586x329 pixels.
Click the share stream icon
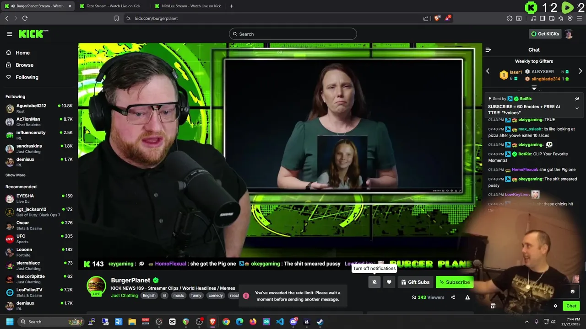click(x=453, y=297)
